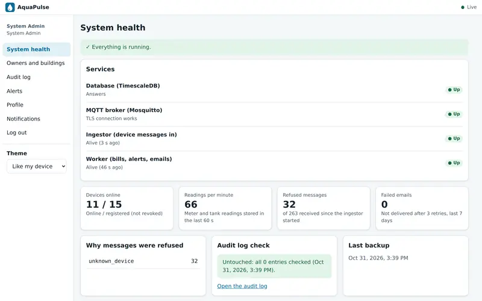Click the 'Readings per minute' card label
Screen dimensions: 482x301
click(x=208, y=195)
